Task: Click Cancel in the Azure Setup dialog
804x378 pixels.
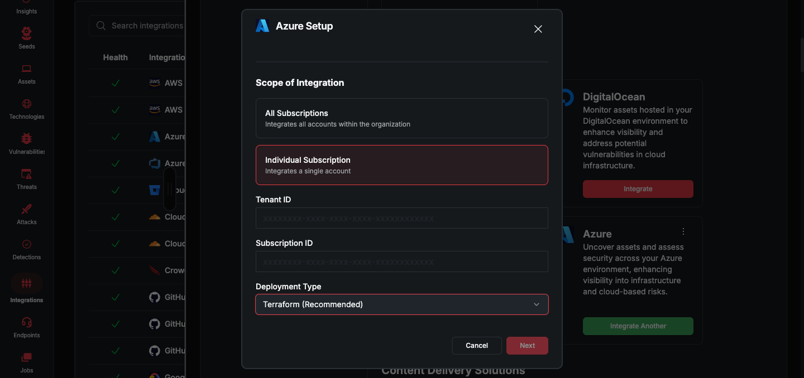Action: (477, 346)
